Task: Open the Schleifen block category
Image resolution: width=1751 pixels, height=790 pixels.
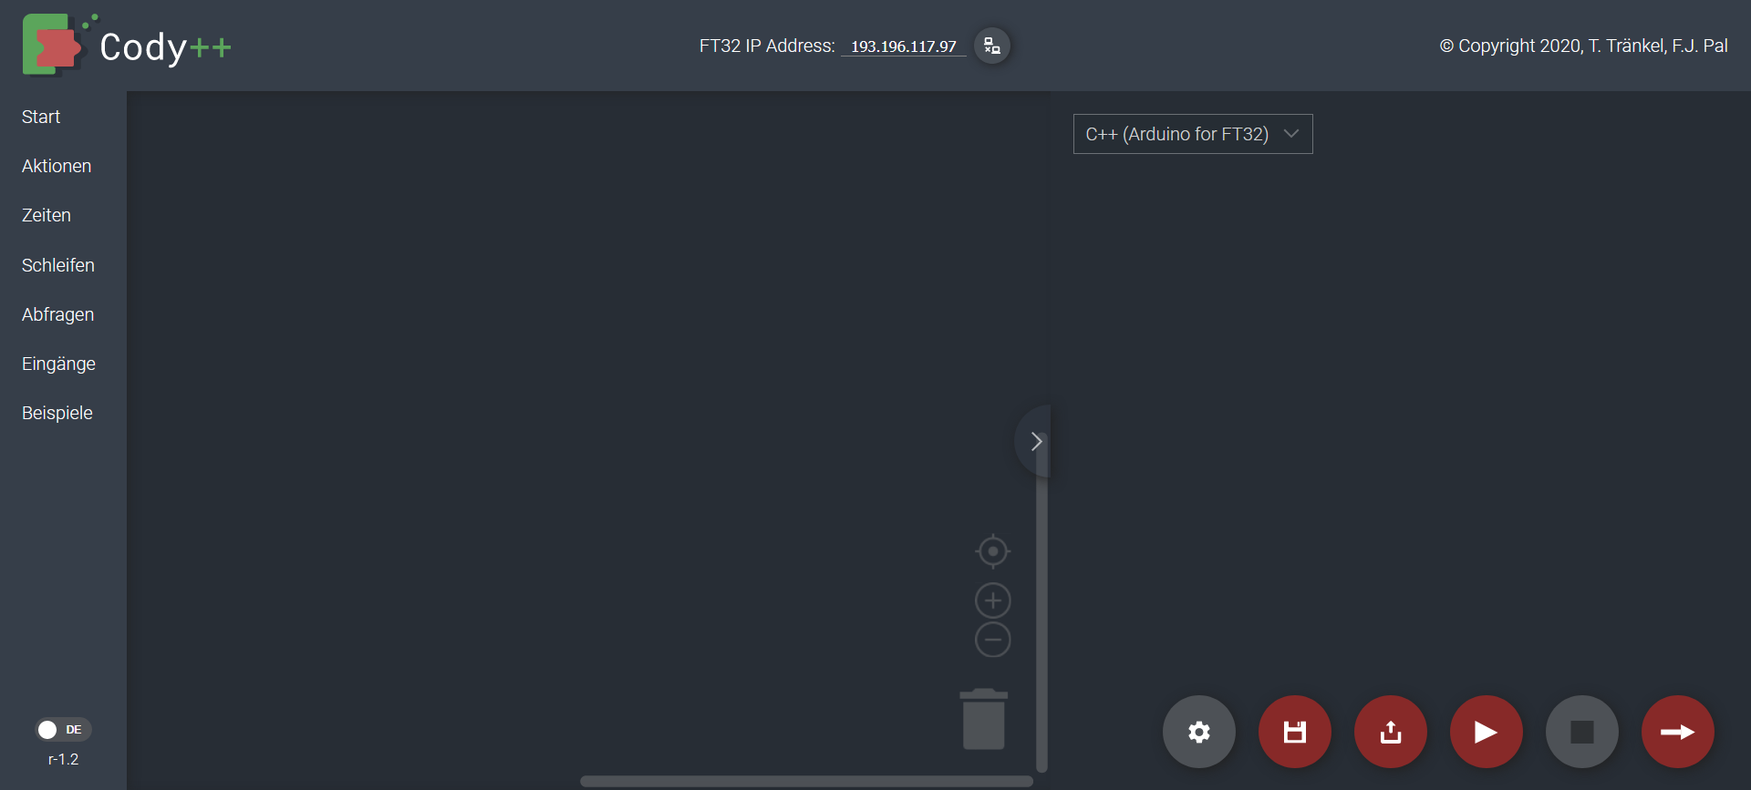Action: point(58,265)
